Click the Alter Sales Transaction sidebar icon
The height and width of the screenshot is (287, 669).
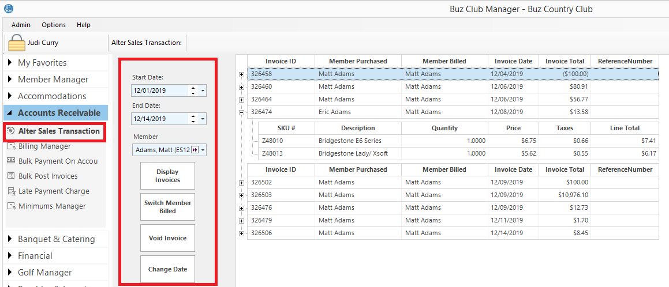[11, 131]
